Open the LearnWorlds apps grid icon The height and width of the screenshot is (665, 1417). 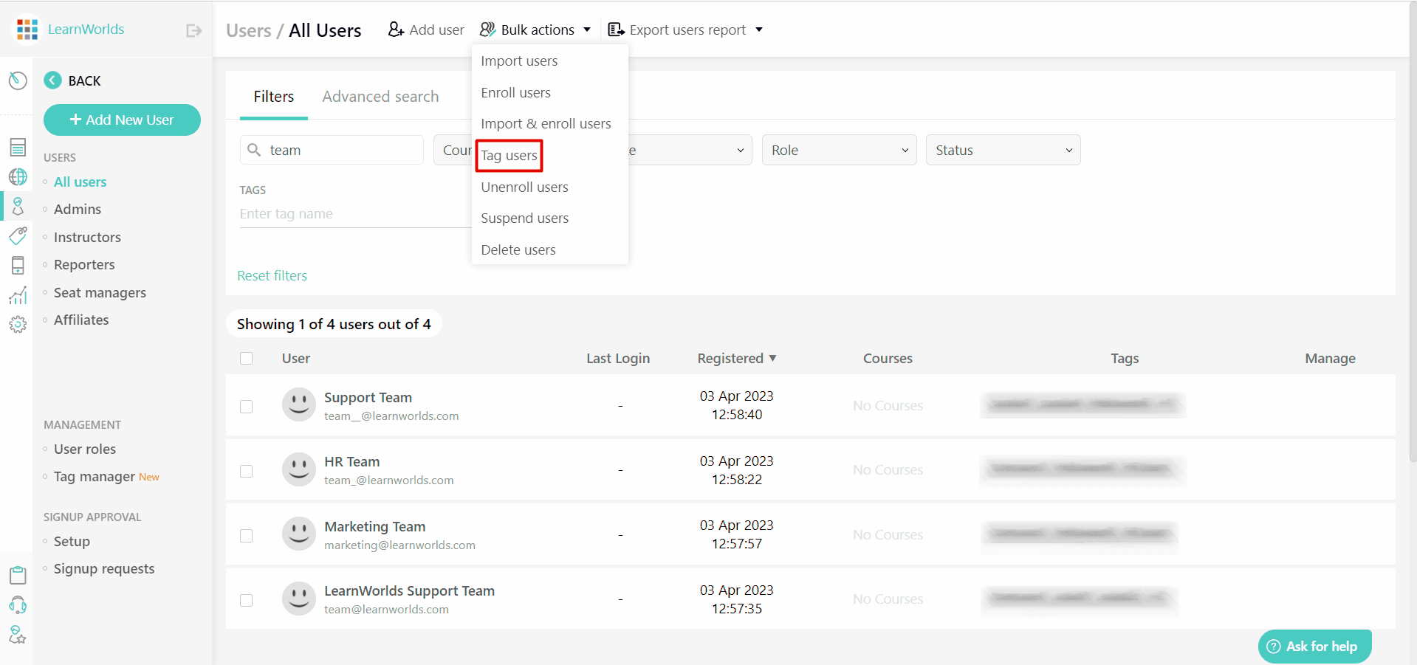(x=27, y=29)
